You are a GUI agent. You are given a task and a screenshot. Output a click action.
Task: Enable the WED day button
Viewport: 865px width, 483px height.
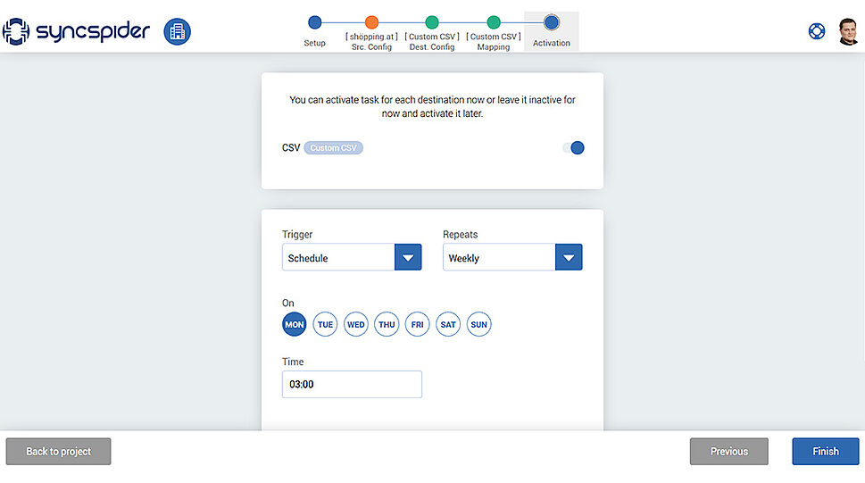coord(356,325)
